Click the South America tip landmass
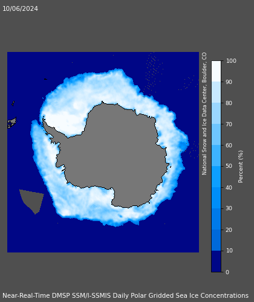Image resolution: width=254 pixels, height=302 pixels. [x=12, y=123]
